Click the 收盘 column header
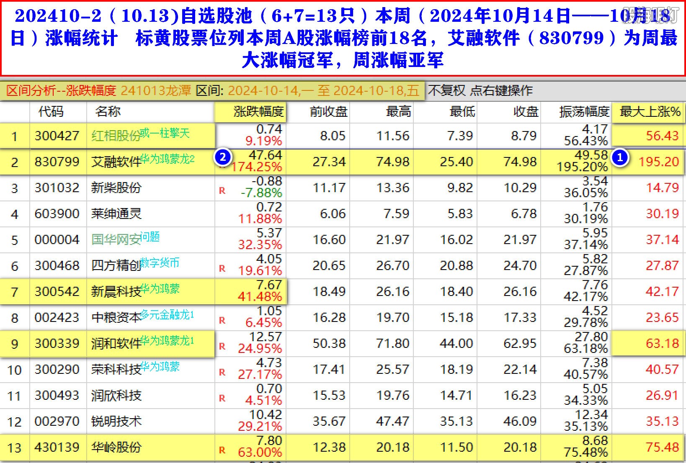This screenshot has width=686, height=463. pyautogui.click(x=526, y=112)
